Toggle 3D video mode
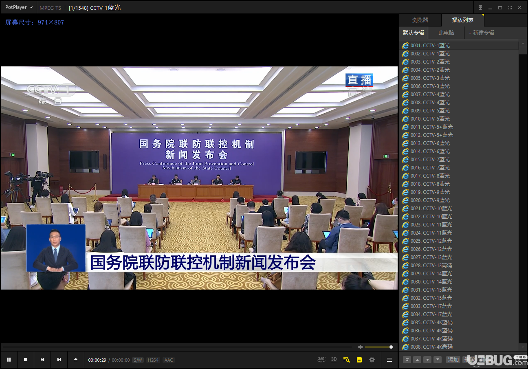Screen dimensions: 528x369 334,360
